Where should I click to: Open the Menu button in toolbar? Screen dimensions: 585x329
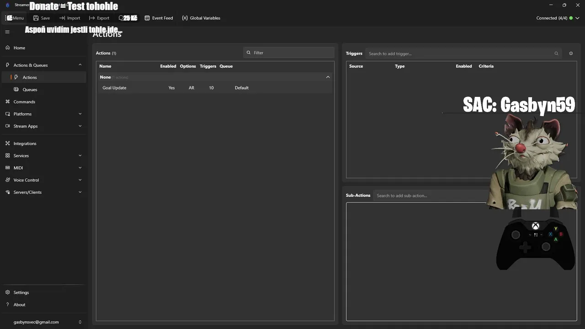tap(15, 18)
